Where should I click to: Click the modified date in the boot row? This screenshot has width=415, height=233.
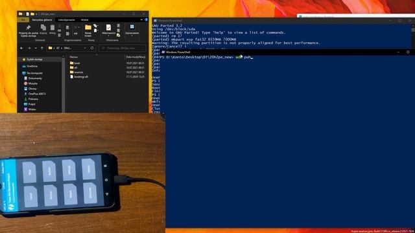[x=136, y=63]
